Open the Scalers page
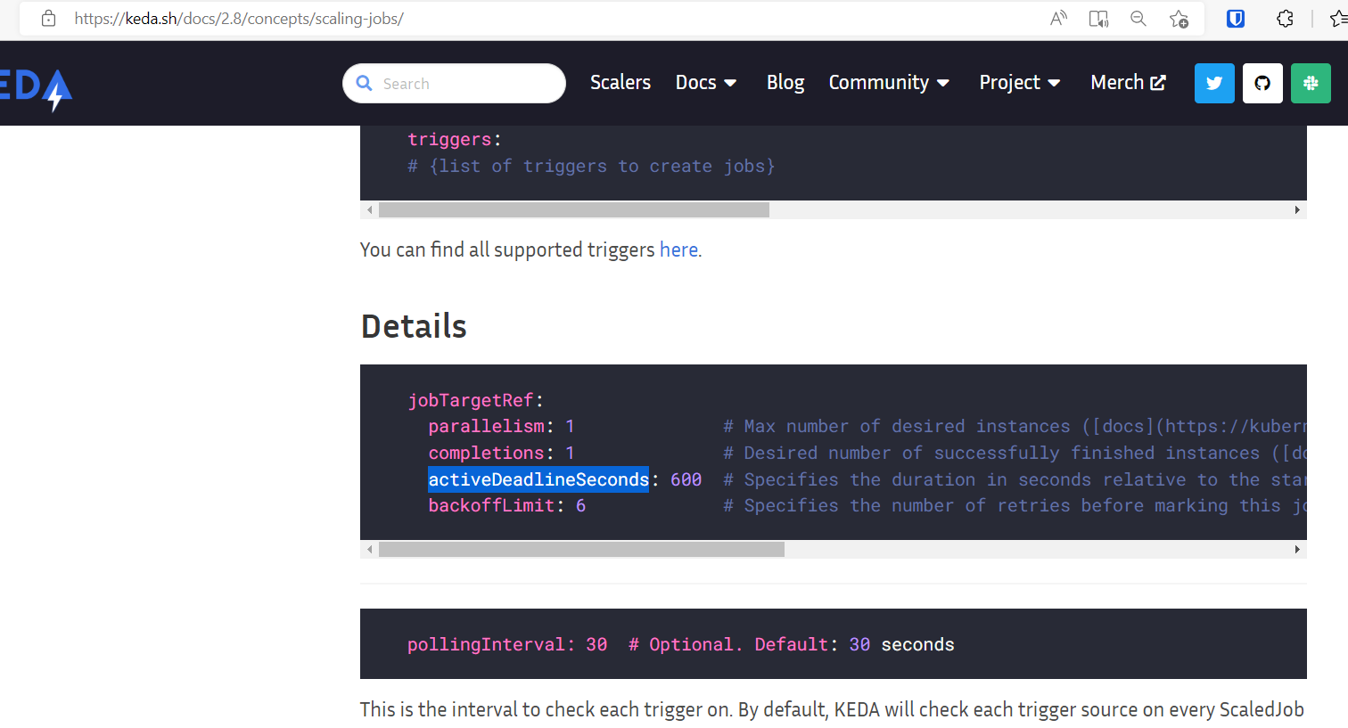 (x=621, y=82)
